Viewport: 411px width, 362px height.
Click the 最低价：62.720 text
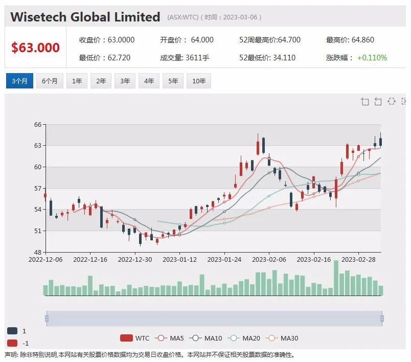coord(105,58)
